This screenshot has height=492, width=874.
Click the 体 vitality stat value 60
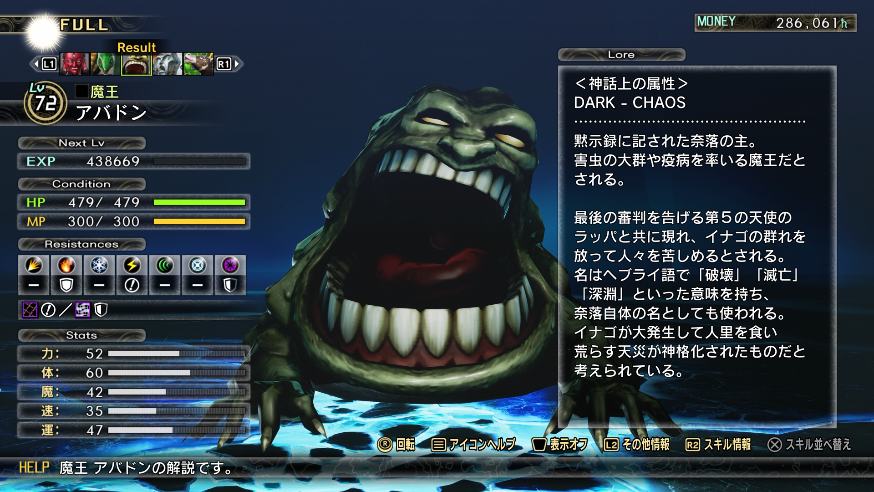(95, 373)
